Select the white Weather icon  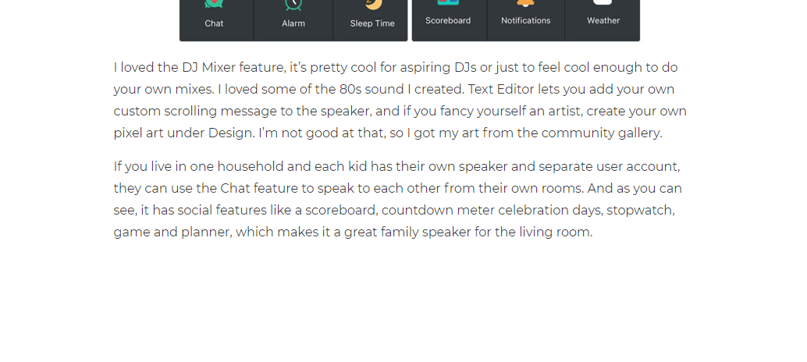click(x=603, y=3)
